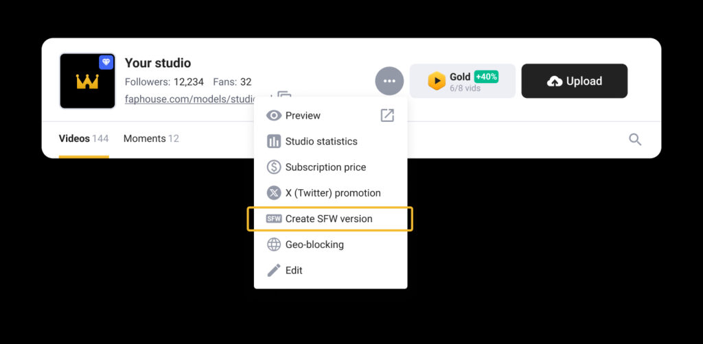Click the bar chart Studio statistics icon
The height and width of the screenshot is (344, 703).
274,141
